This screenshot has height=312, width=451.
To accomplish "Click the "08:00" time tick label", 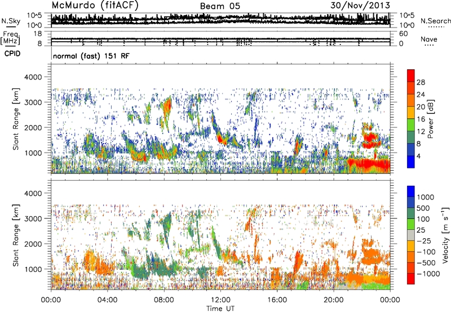I will 164,300.
